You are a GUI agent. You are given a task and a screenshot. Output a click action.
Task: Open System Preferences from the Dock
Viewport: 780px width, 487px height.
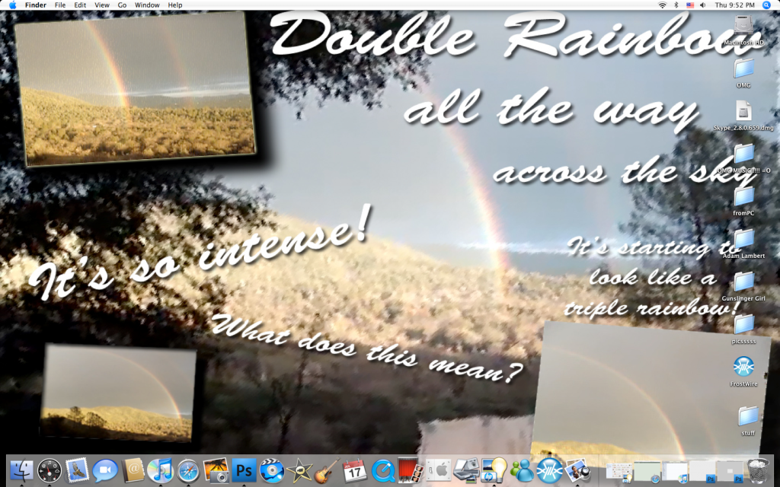click(438, 469)
